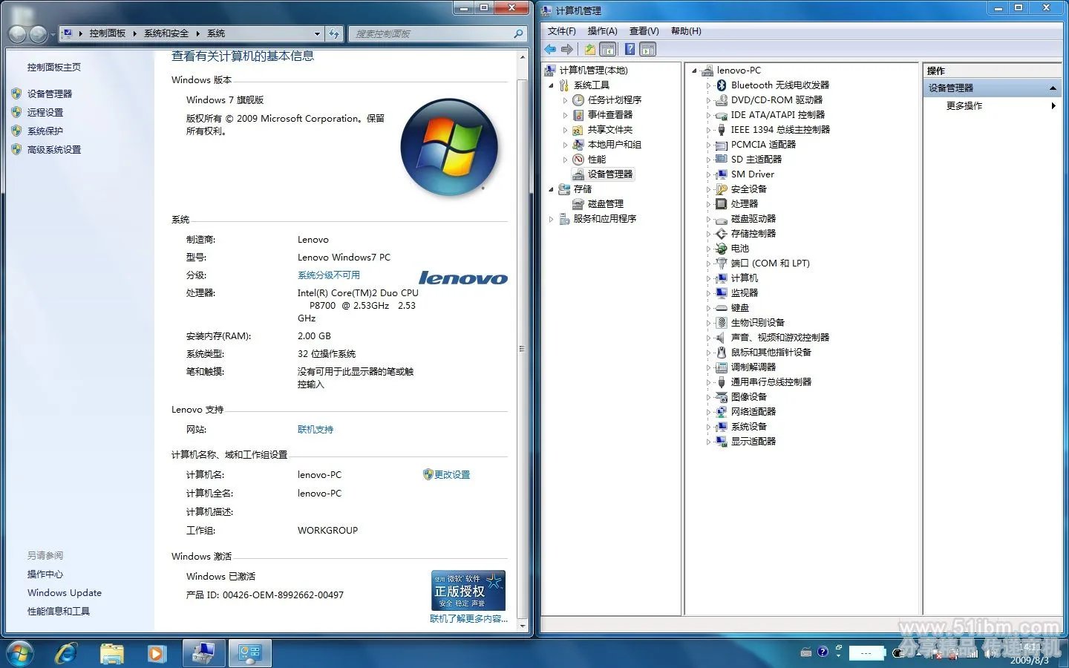This screenshot has height=668, width=1069.
Task: Click the 电池 battery icon
Action: [x=721, y=249]
